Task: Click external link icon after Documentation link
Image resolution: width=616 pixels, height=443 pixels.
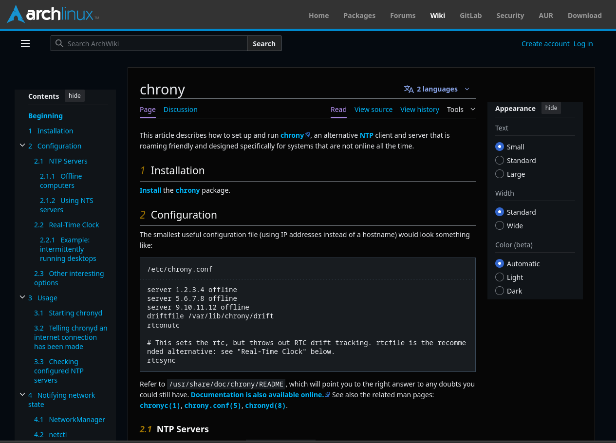Action: coord(327,395)
